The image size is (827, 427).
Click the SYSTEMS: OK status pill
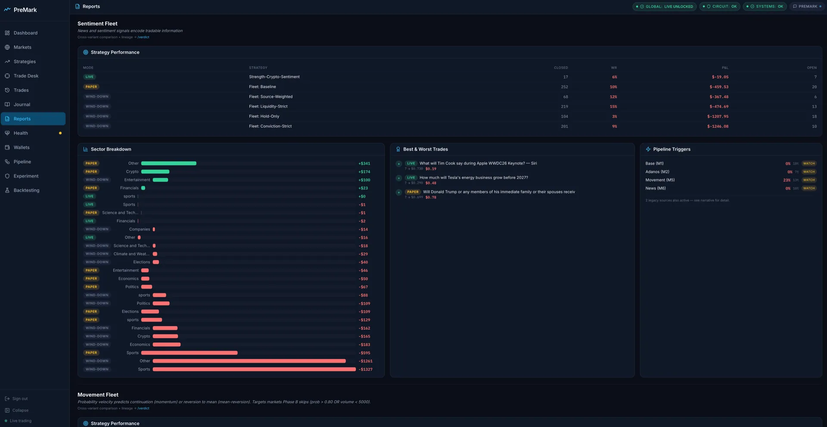click(765, 6)
